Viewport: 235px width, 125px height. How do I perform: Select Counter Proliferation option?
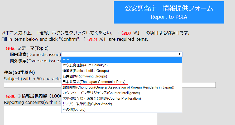122,99
